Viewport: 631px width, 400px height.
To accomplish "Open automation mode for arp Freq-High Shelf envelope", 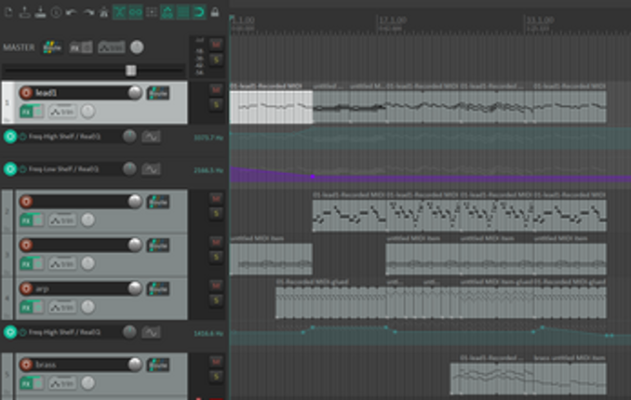I will click(x=151, y=332).
